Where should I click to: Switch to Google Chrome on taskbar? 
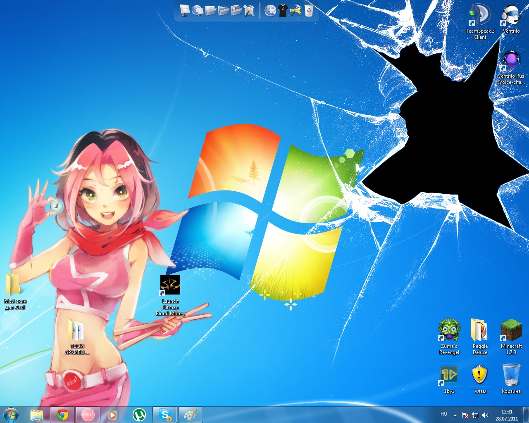62,415
